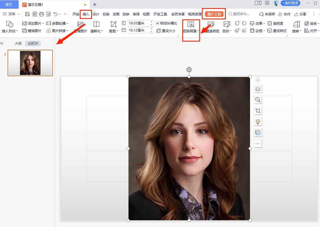Click the print icon in quick access toolbar
This screenshot has width=320, height=227.
[42, 14]
